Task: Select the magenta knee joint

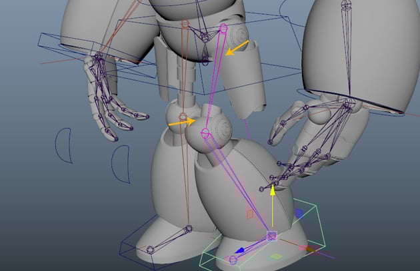Action: coord(205,133)
